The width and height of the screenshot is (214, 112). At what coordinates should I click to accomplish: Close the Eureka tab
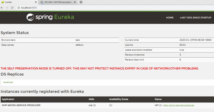click(x=36, y=2)
